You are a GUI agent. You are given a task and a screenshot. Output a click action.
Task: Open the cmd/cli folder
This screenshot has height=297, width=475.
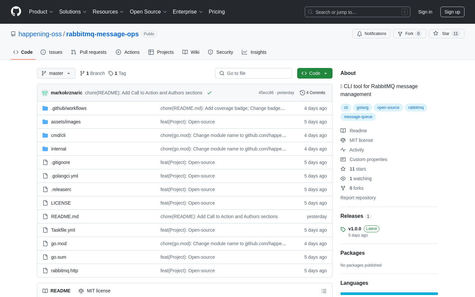pos(58,135)
